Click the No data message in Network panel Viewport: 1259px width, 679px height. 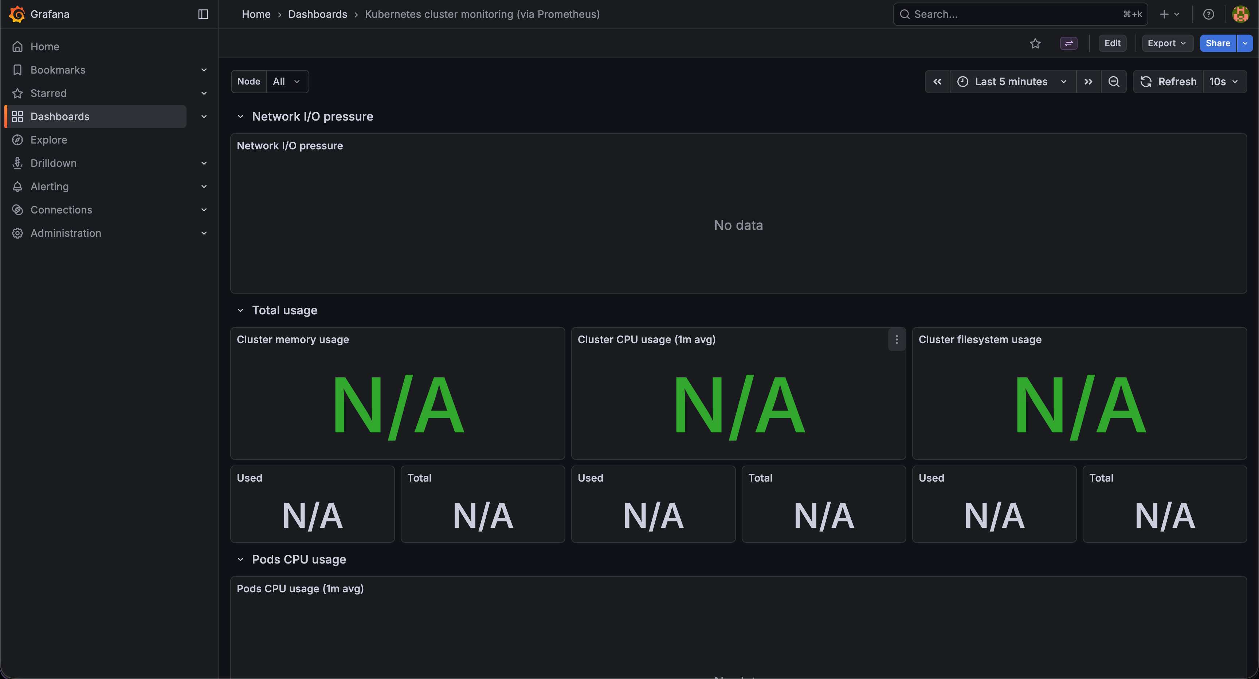point(738,225)
